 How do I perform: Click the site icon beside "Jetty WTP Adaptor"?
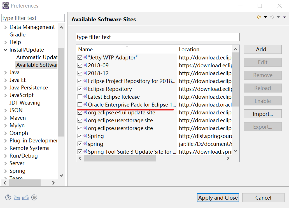(x=85, y=57)
